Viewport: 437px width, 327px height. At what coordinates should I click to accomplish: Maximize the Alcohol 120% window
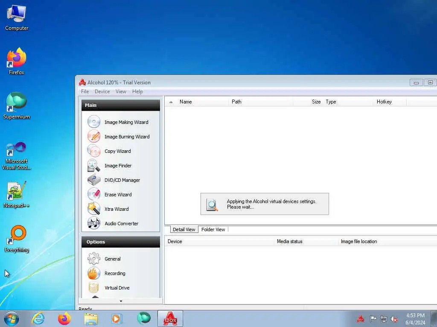coord(430,83)
